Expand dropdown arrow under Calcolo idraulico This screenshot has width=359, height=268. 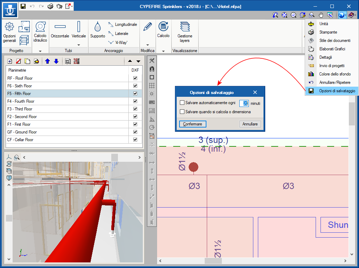click(40, 51)
